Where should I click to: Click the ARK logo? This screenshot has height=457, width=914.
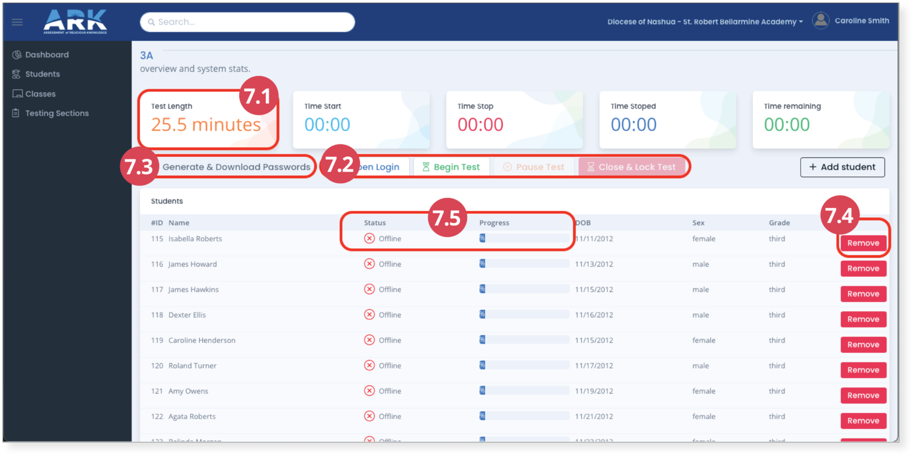click(75, 21)
